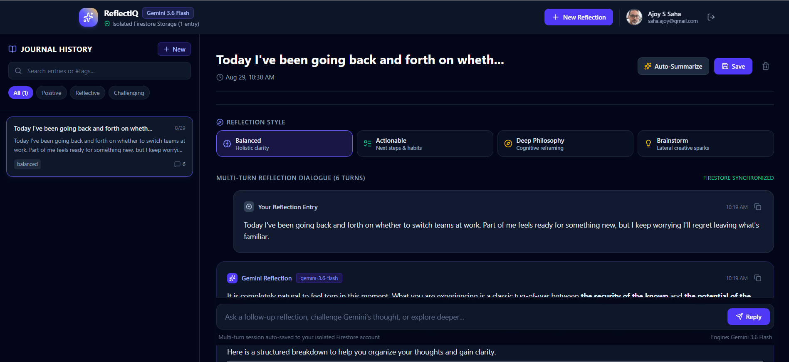Image resolution: width=789 pixels, height=362 pixels.
Task: Filter journal by Challenging tag
Action: pos(129,93)
